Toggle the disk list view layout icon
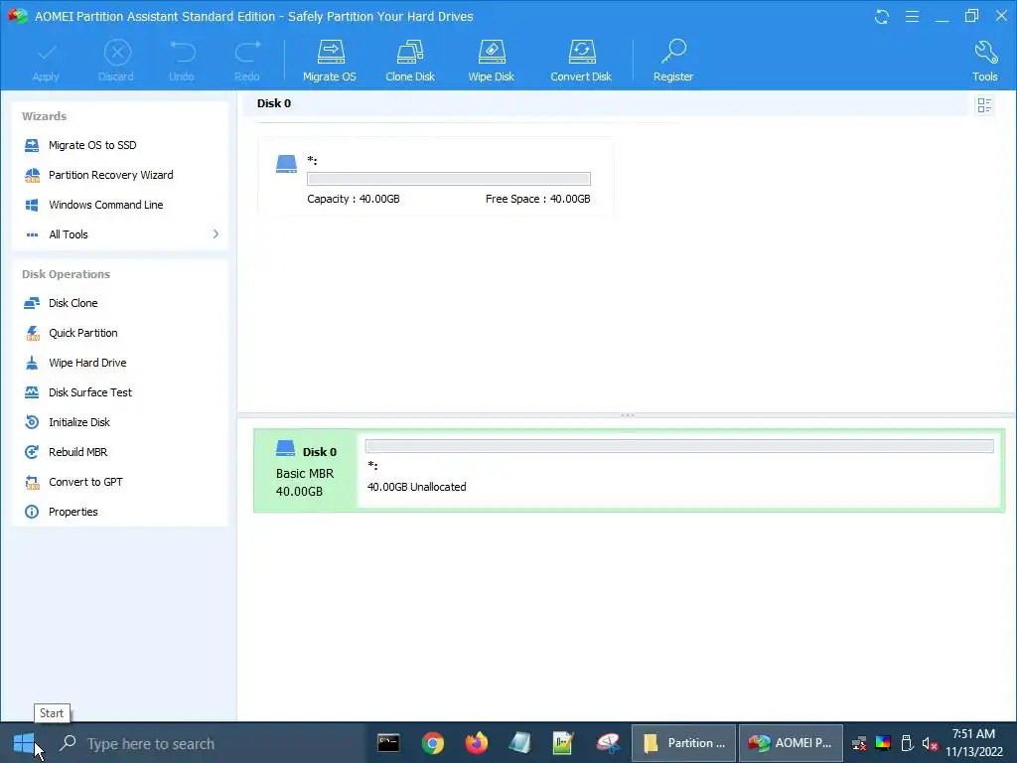 click(x=984, y=105)
